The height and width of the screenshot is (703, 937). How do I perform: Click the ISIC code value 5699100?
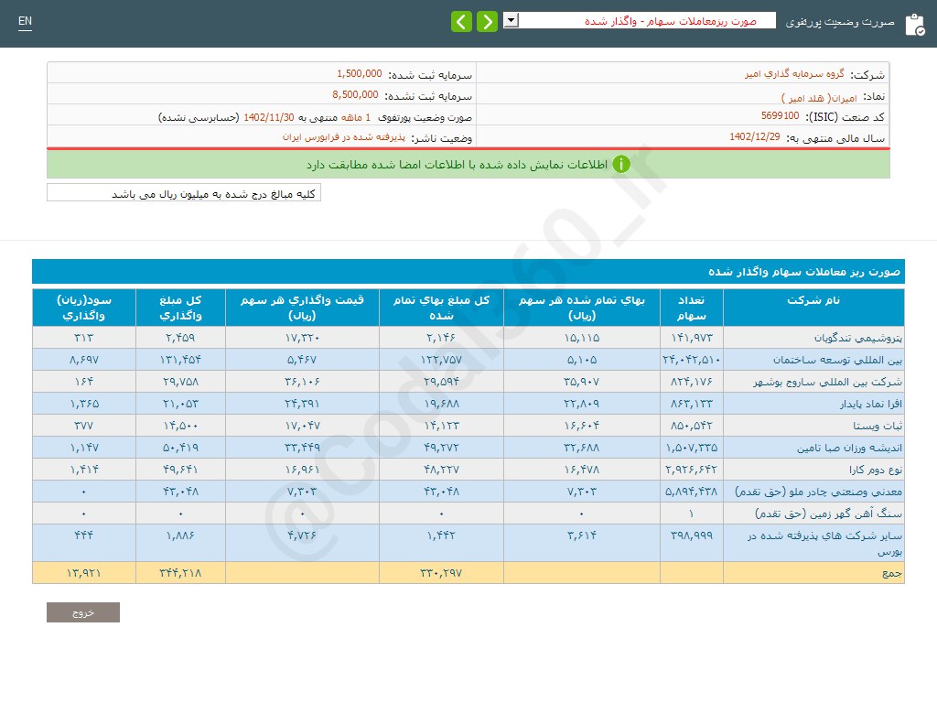[780, 116]
